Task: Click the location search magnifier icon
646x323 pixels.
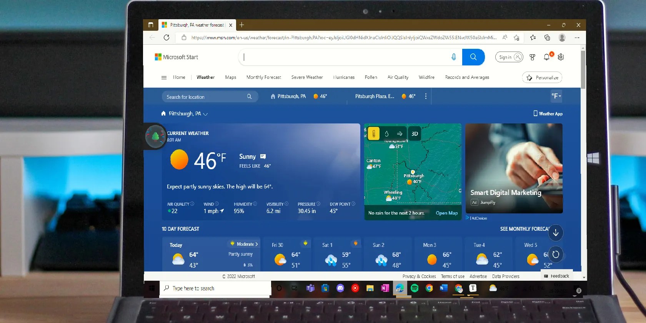Action: 249,97
